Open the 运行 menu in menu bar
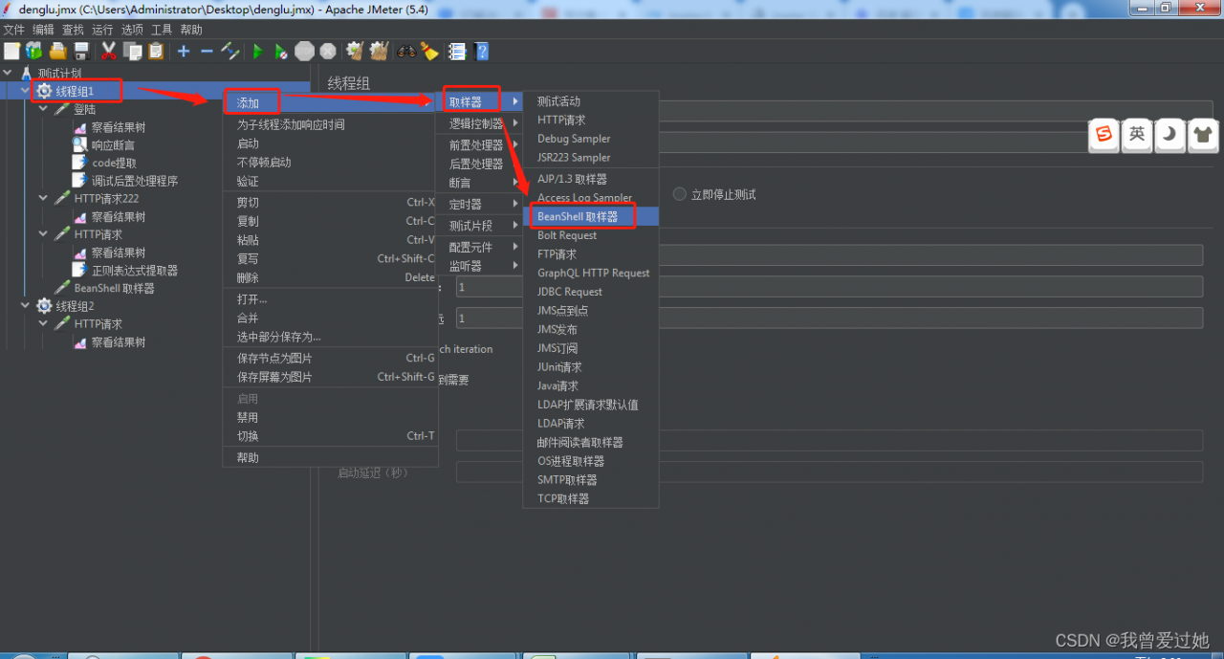1224x659 pixels. (102, 30)
